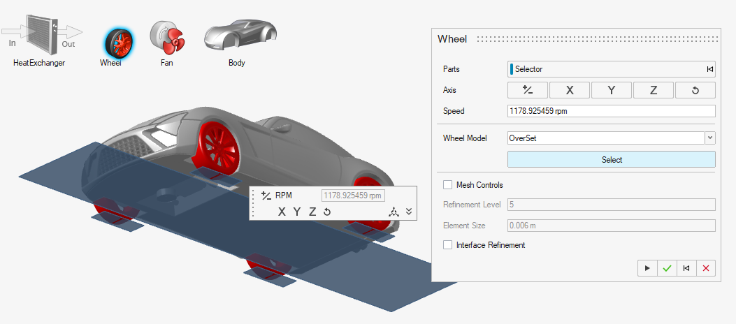Click the Speed input field
The image size is (736, 324).
click(x=611, y=111)
